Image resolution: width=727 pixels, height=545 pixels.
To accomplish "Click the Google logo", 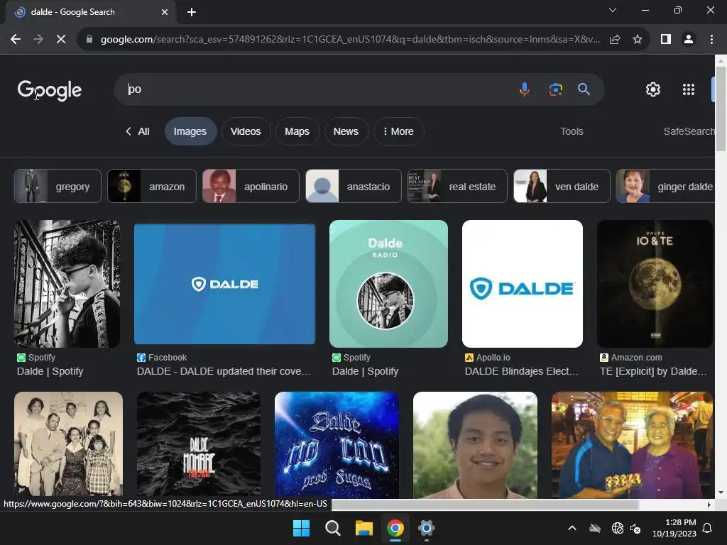I will click(50, 90).
